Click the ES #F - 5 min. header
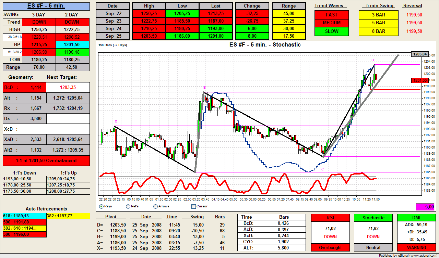This screenshot has width=439, height=258. coord(46,6)
